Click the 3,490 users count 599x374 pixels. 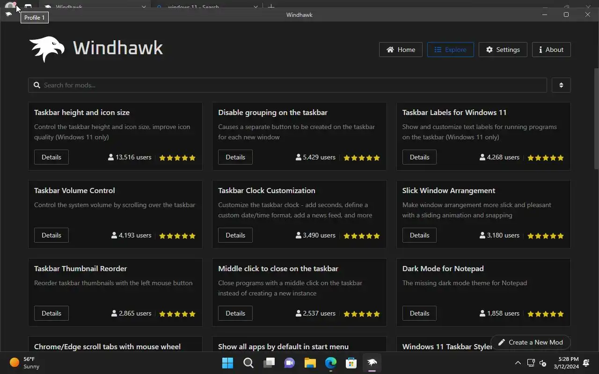tap(315, 235)
